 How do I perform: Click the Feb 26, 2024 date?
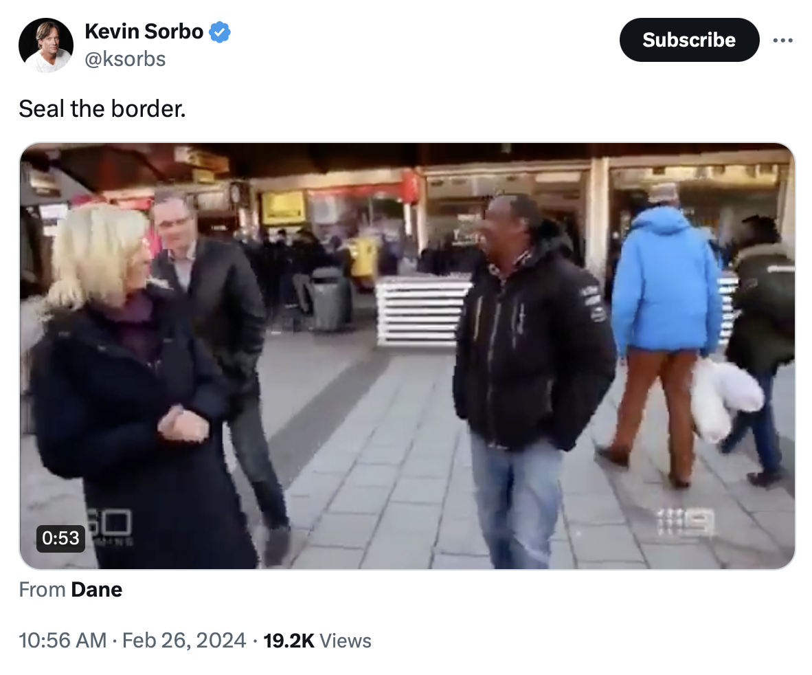[x=184, y=641]
